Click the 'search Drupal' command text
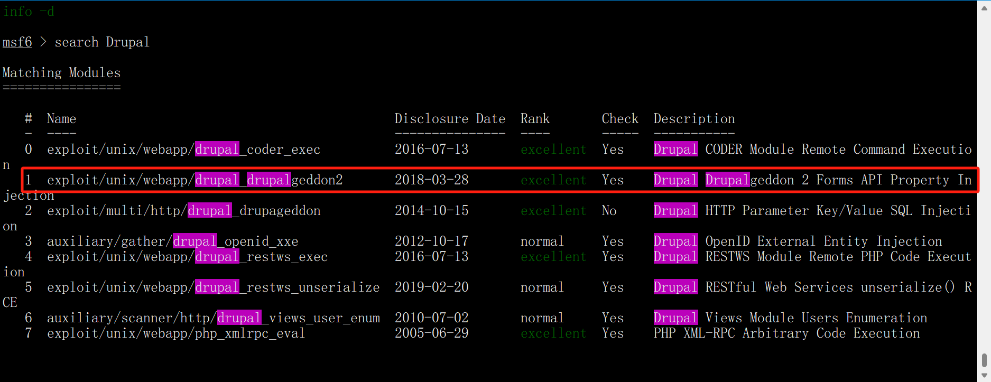This screenshot has width=991, height=382. [102, 42]
